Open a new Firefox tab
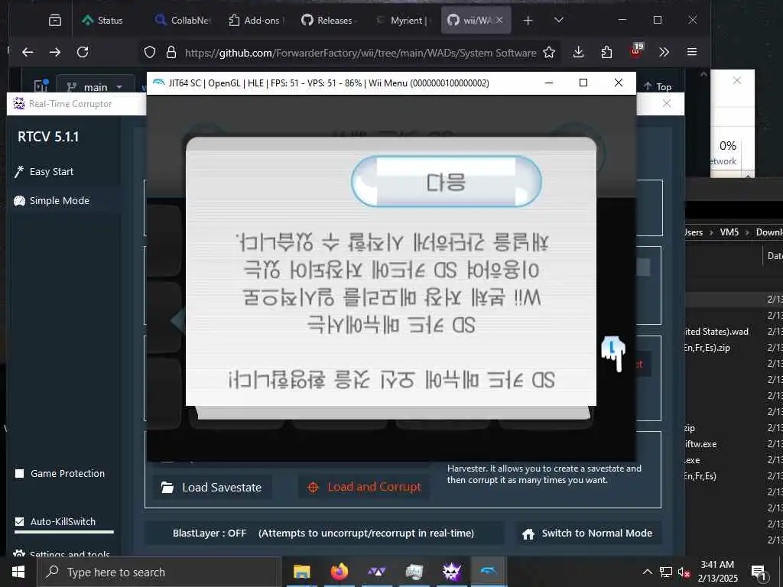 (528, 20)
